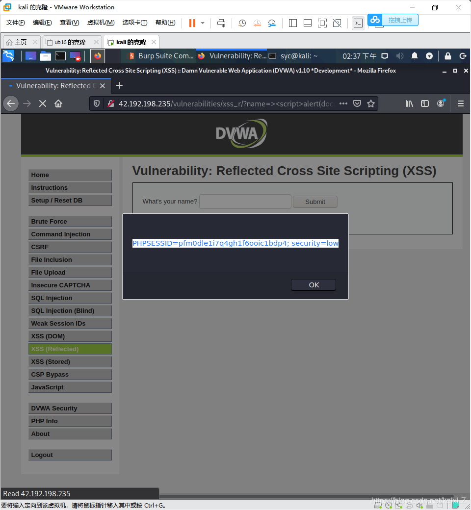Viewport: 471px width, 510px height.
Task: Open the 编辑(E) menu
Action: [x=42, y=23]
